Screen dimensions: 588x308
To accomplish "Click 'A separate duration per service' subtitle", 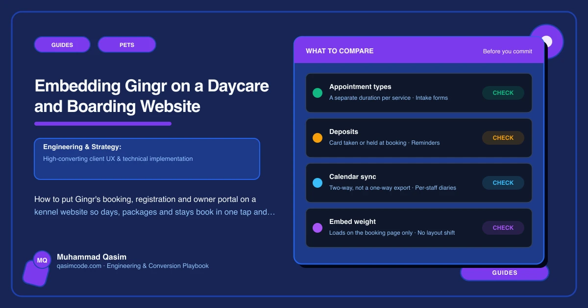I will (370, 98).
